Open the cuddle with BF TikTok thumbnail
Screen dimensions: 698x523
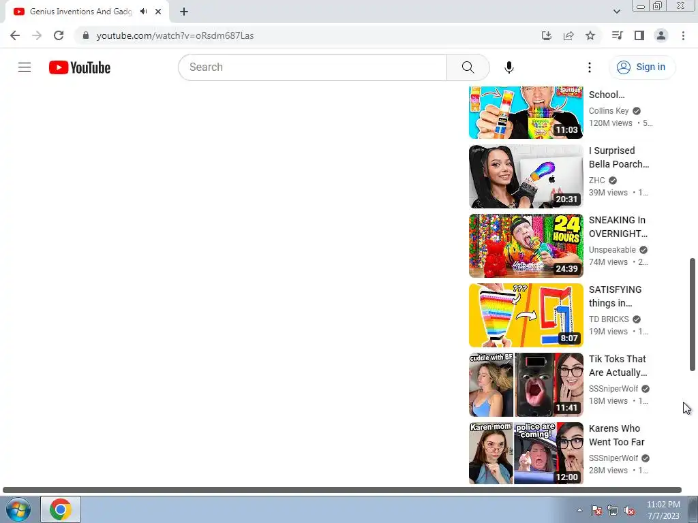[526, 384]
